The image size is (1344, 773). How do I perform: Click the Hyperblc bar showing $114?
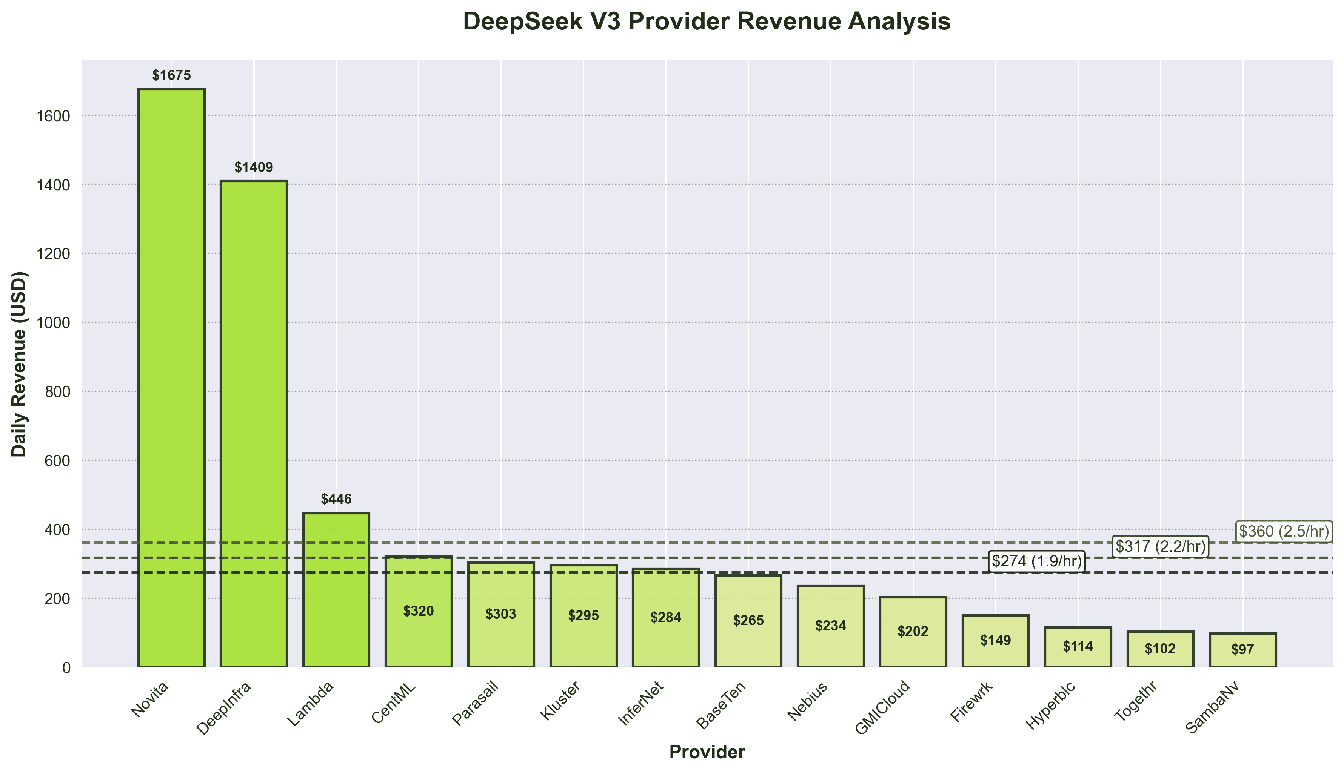(x=1078, y=647)
